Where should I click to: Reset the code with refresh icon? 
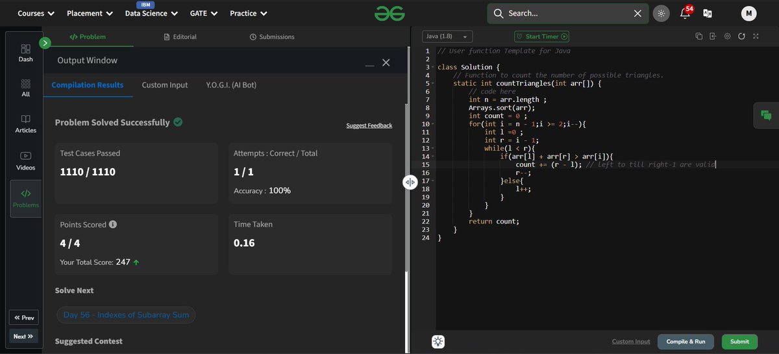click(x=741, y=36)
